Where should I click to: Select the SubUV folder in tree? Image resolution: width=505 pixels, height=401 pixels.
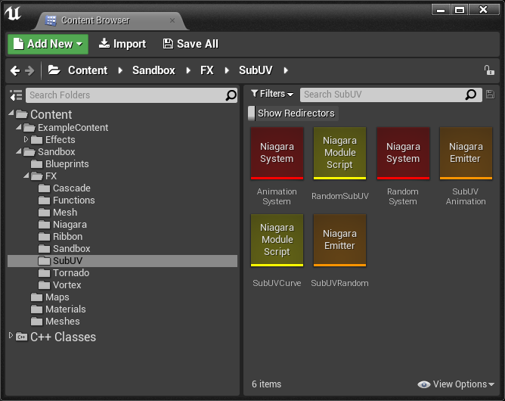click(x=122, y=261)
